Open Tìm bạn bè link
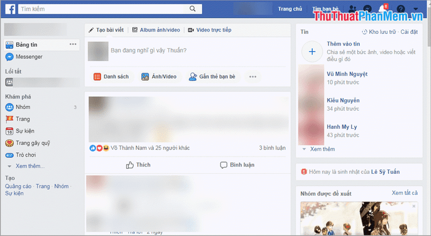The width and height of the screenshot is (431, 236). pyautogui.click(x=325, y=9)
